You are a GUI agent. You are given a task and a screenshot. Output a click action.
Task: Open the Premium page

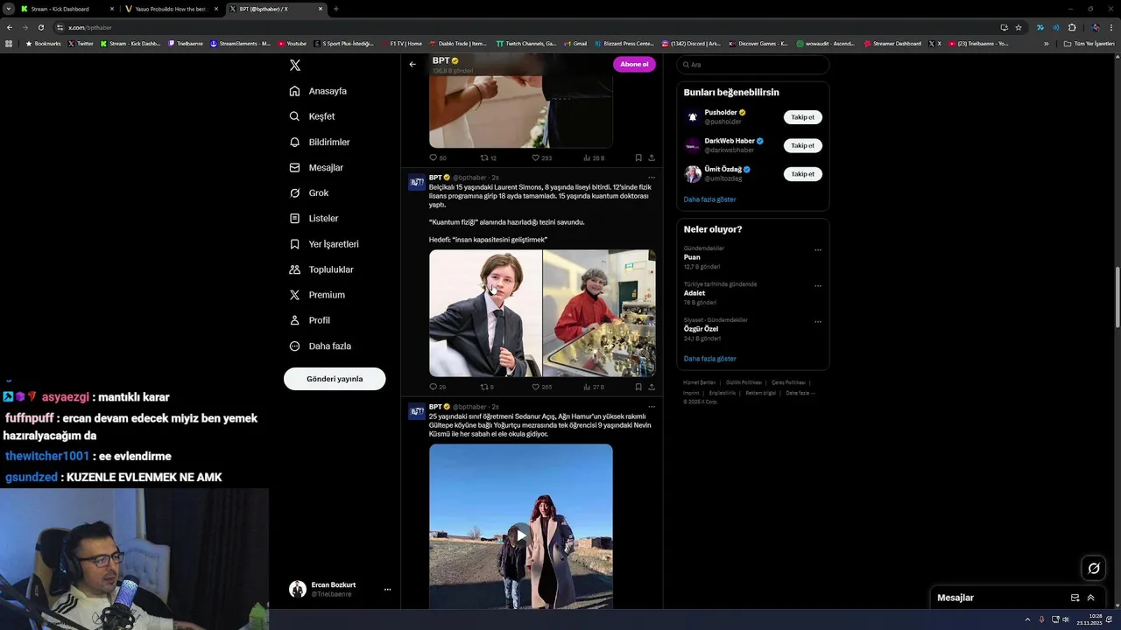point(317,295)
